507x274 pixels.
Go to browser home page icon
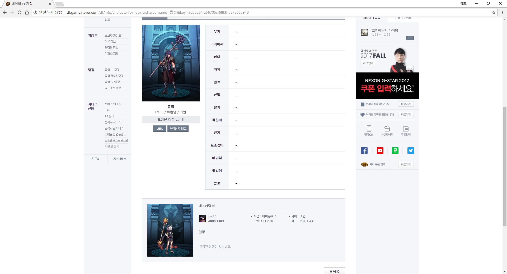point(27,12)
